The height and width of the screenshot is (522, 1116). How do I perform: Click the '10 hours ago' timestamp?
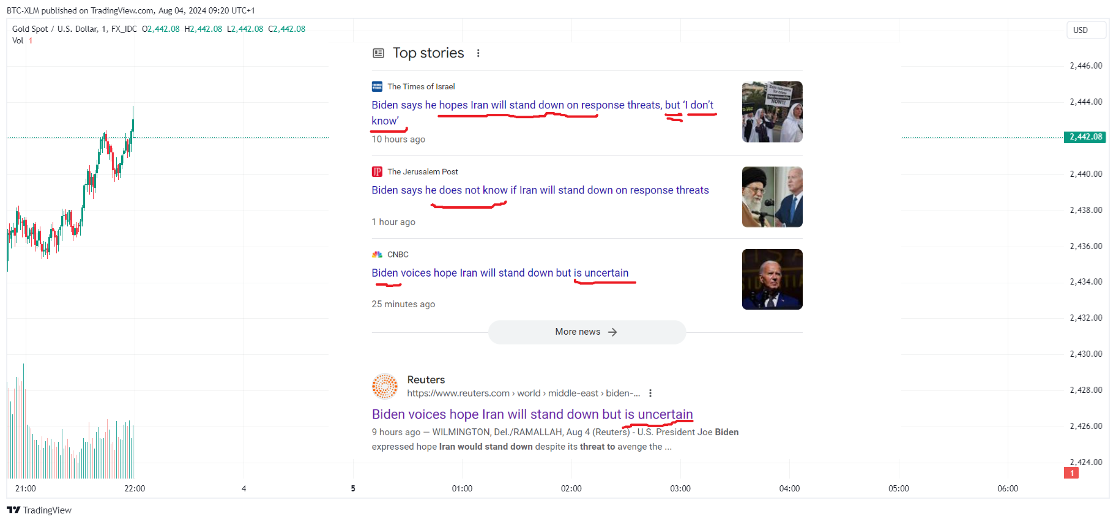tap(398, 140)
